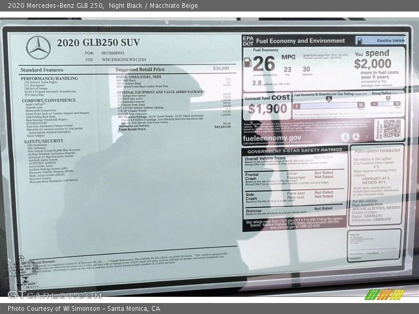
Task: Click the Overall Vehicle Score label
Action: pos(265,159)
